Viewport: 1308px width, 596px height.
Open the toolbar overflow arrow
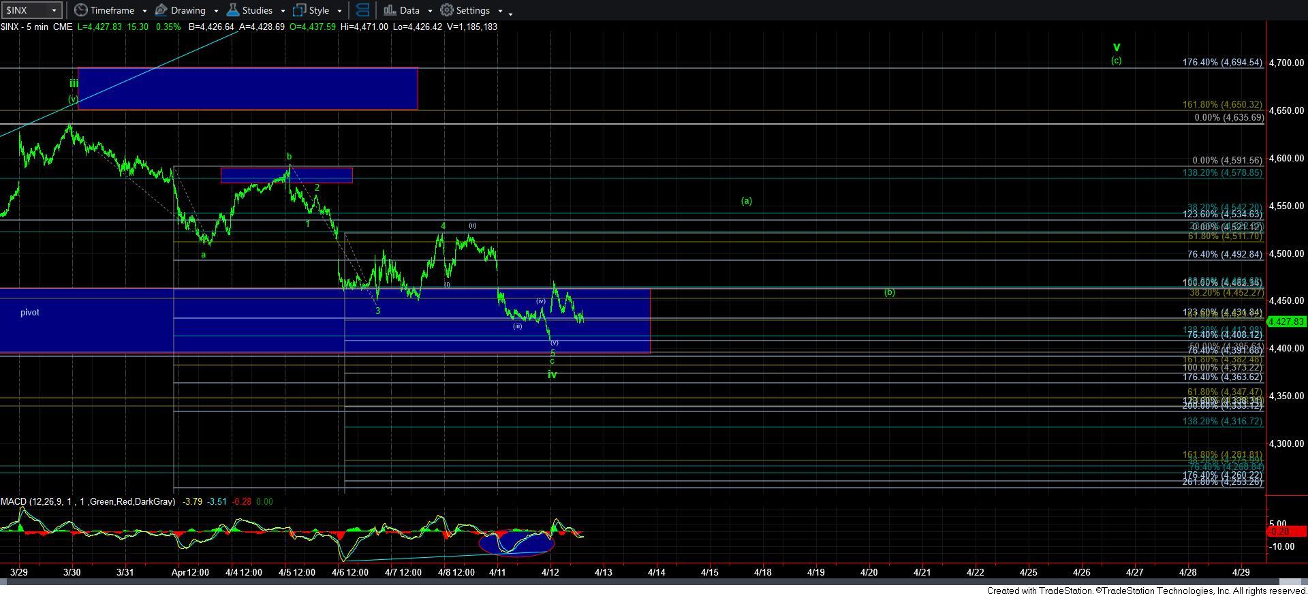(511, 13)
